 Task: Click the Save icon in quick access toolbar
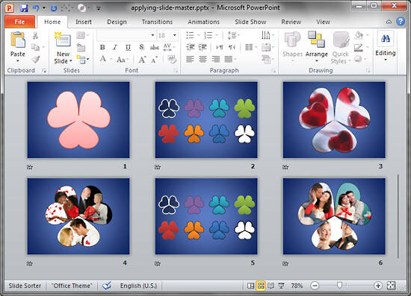click(24, 8)
